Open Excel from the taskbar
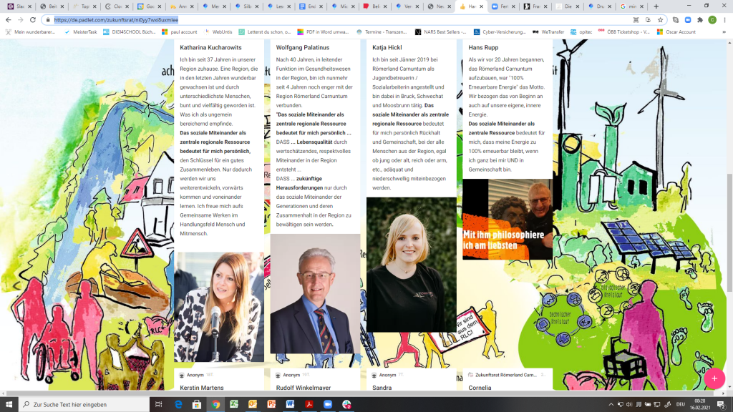The width and height of the screenshot is (733, 412). click(234, 404)
